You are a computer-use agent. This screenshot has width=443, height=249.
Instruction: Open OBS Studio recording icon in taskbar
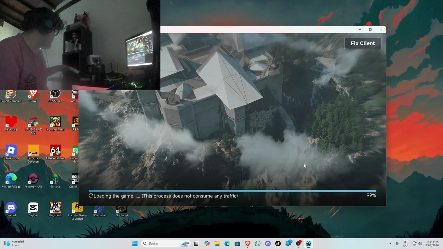(298, 243)
